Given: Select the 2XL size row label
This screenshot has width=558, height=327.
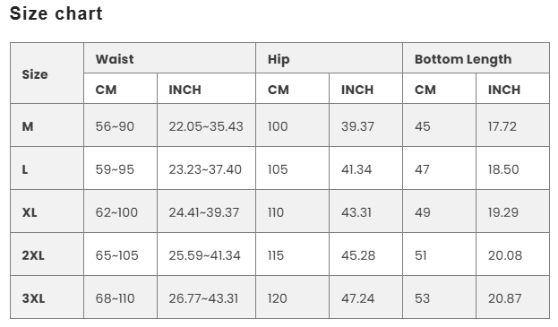Looking at the screenshot, I should tap(47, 254).
